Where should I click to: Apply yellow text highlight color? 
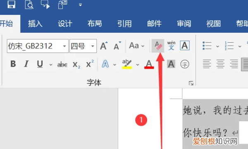coord(127,64)
